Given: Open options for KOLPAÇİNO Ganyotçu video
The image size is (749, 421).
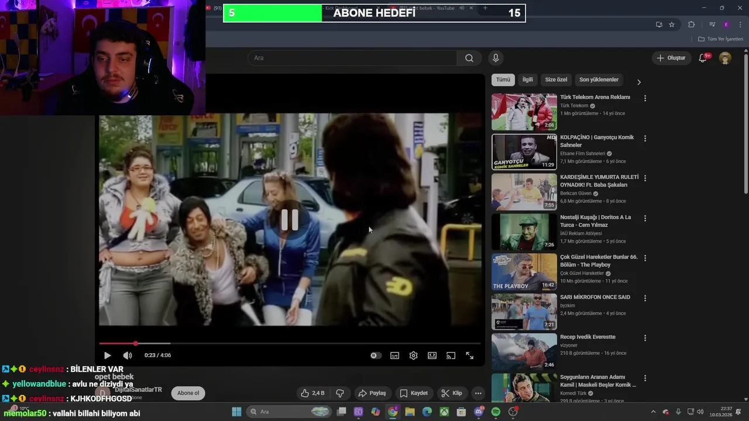Looking at the screenshot, I should [645, 139].
